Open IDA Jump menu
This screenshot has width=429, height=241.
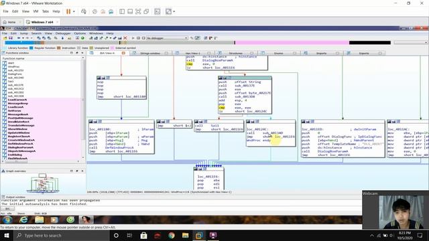tap(24, 33)
